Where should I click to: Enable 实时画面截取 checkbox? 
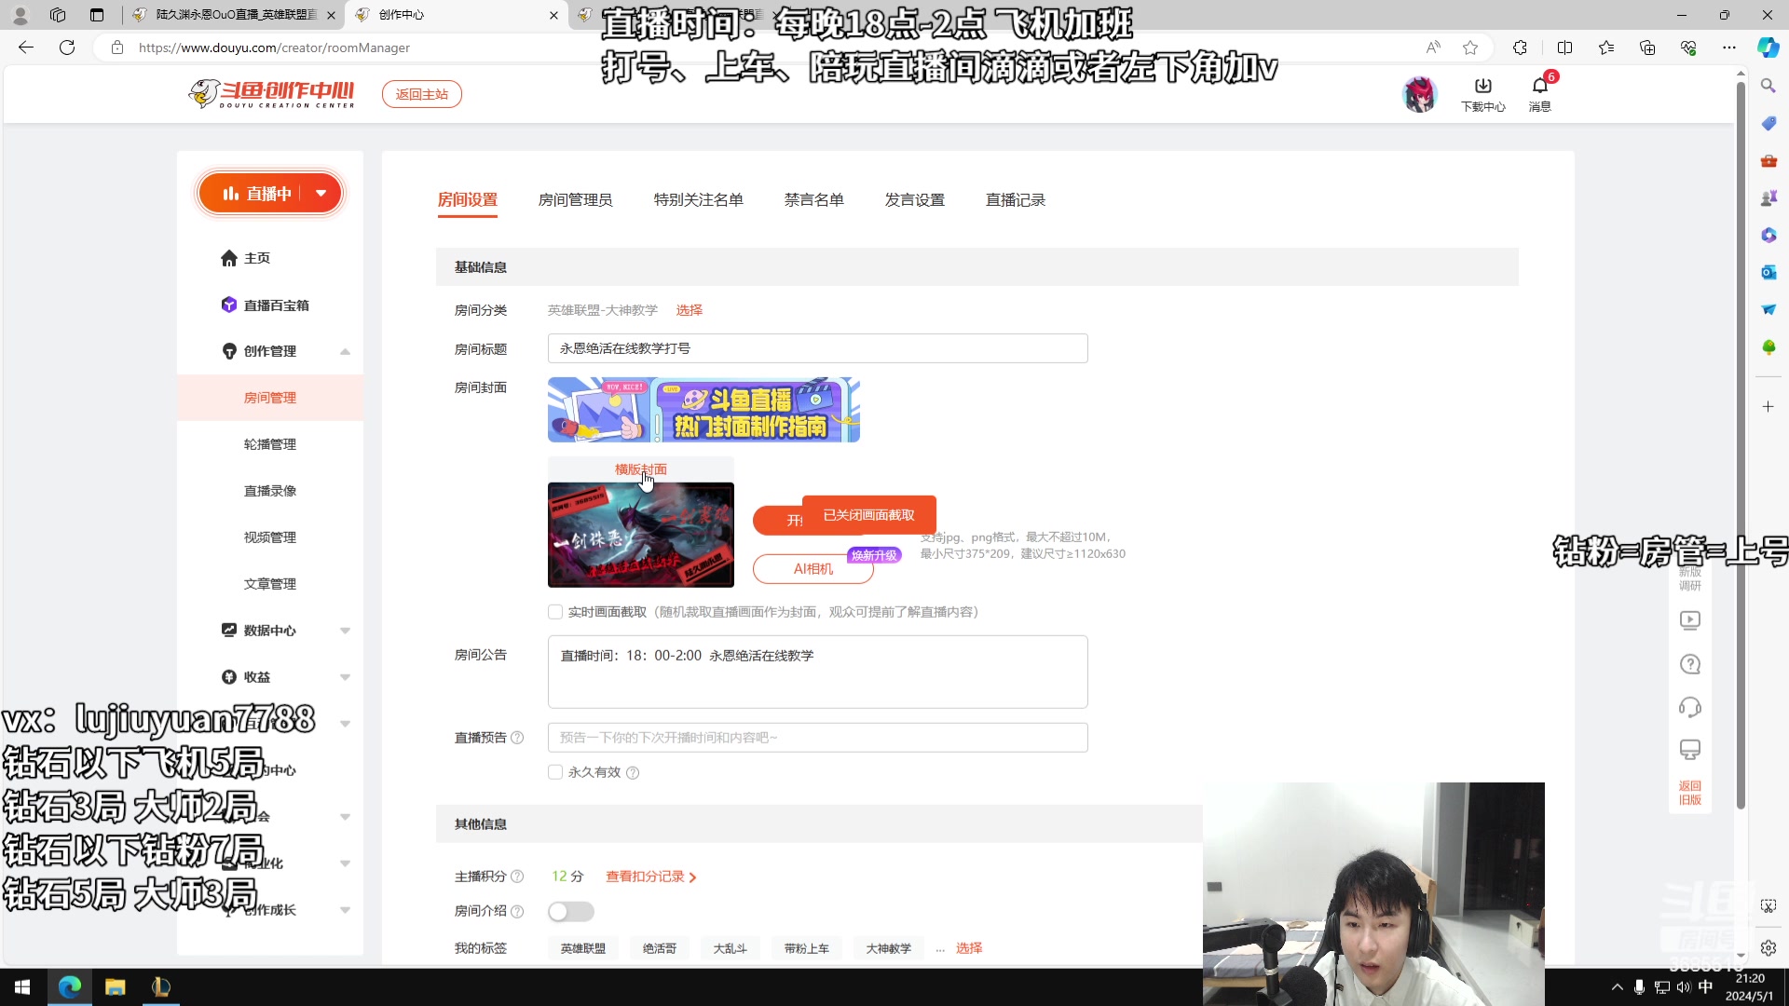555,612
